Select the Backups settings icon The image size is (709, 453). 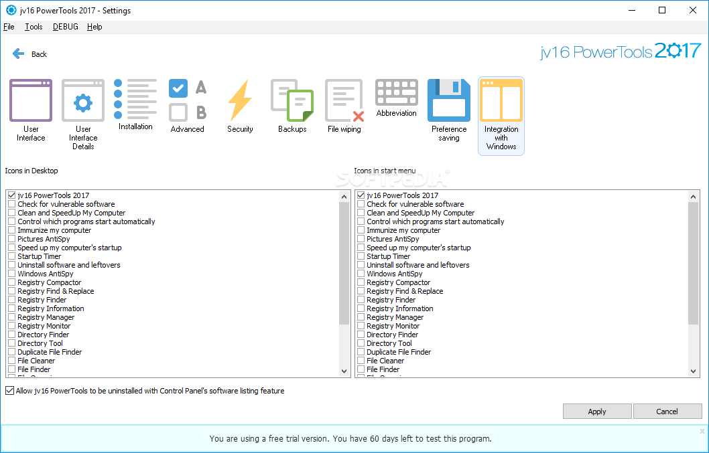point(292,101)
